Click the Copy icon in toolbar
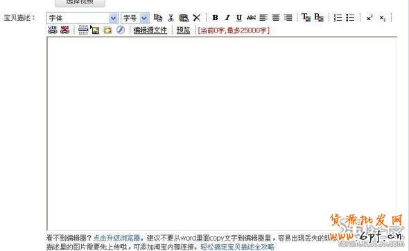 click(158, 18)
